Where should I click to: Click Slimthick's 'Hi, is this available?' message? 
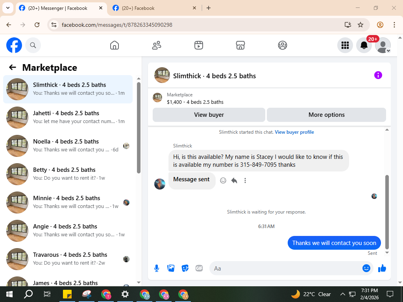(259, 161)
